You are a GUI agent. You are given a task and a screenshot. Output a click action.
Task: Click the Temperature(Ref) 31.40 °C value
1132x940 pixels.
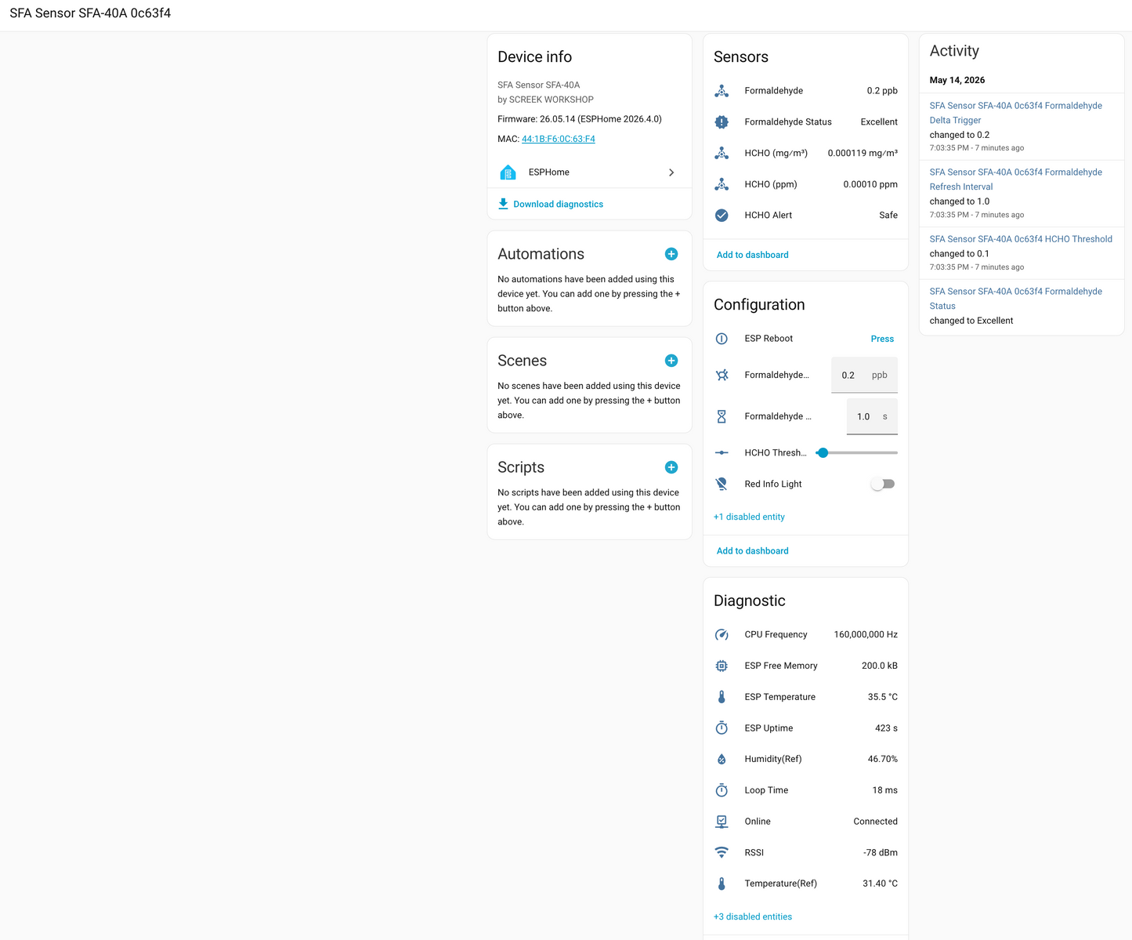881,884
